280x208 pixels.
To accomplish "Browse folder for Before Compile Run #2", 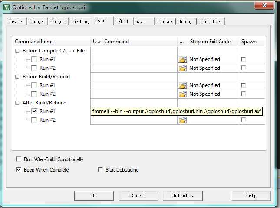I will [x=182, y=68].
